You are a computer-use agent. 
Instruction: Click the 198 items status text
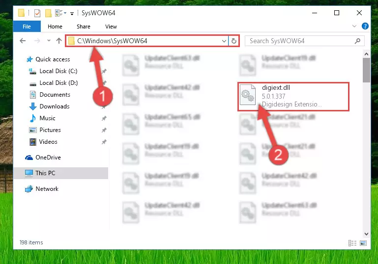coord(31,242)
